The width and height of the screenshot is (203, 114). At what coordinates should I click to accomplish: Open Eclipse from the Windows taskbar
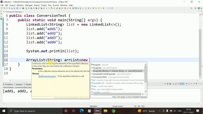point(98,111)
